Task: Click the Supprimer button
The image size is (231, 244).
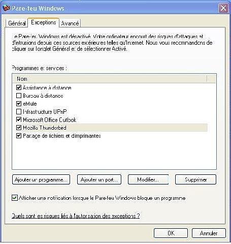Action: coord(195,179)
